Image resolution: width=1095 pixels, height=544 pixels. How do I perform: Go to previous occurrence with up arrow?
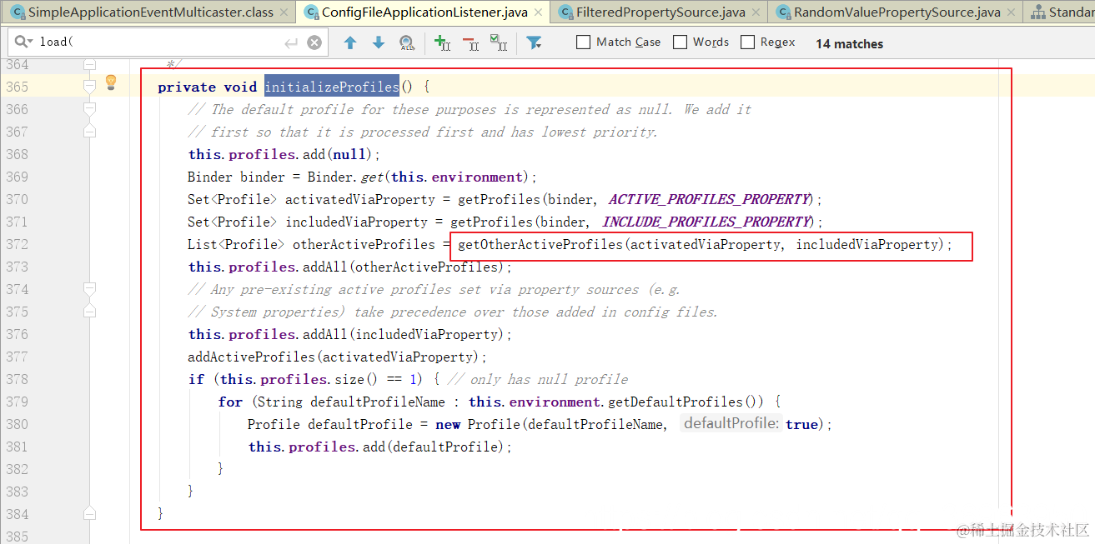click(350, 42)
